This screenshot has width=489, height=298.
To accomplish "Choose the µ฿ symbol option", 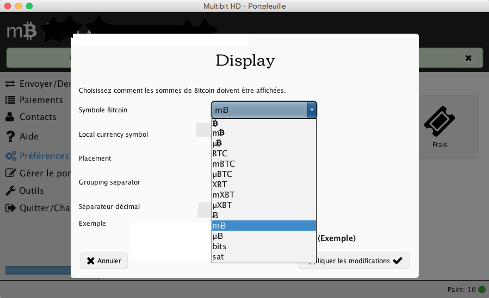I will 264,143.
